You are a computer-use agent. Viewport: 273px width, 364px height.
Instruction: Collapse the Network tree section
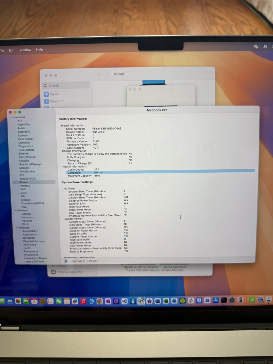coord(16,210)
